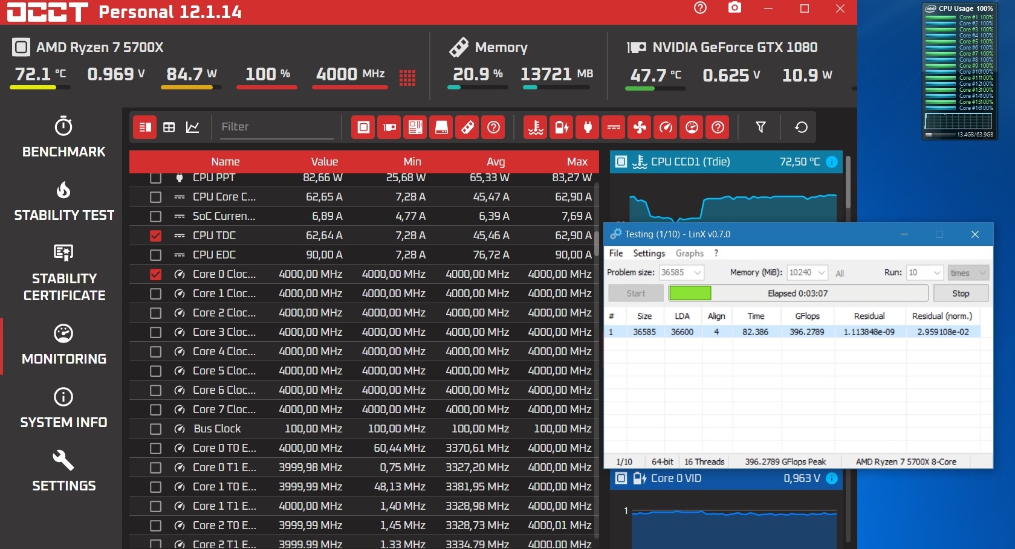The width and height of the screenshot is (1015, 549).
Task: Select the first LinX result row
Action: click(792, 332)
